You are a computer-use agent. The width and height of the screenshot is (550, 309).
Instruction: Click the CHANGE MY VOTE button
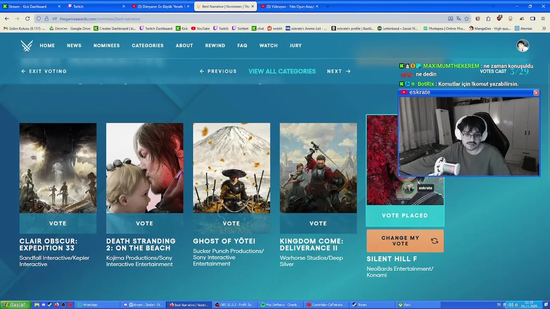point(405,241)
